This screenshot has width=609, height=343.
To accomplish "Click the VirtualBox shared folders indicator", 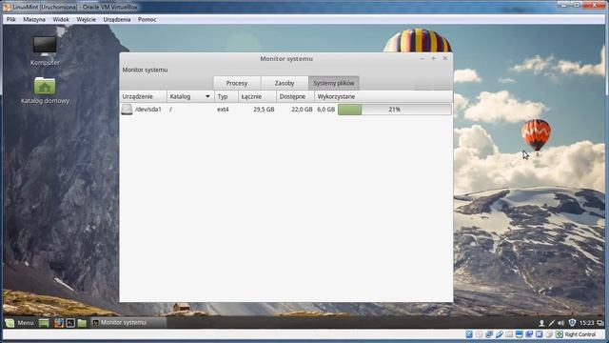I will [509, 334].
